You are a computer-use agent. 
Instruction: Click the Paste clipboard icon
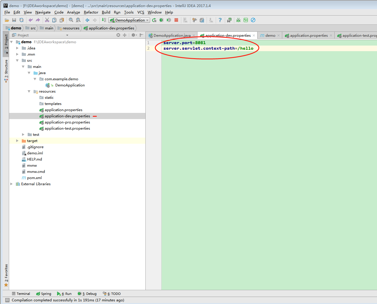point(62,20)
